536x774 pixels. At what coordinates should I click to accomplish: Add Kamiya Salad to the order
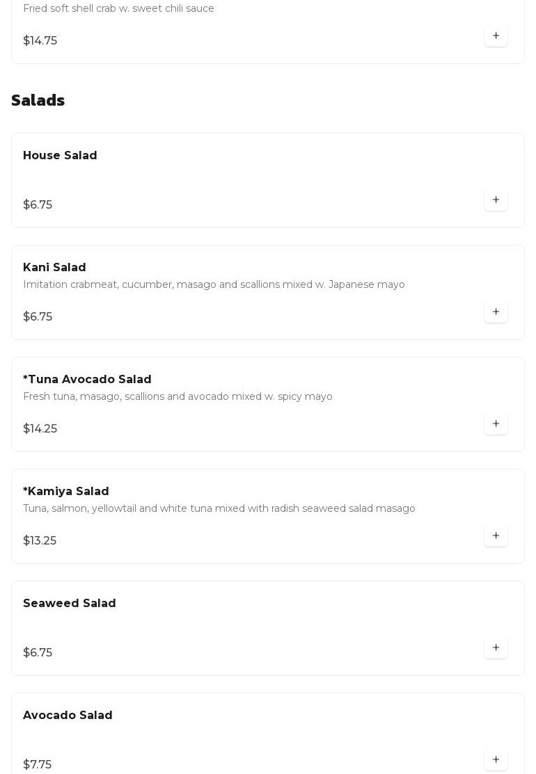click(x=496, y=536)
